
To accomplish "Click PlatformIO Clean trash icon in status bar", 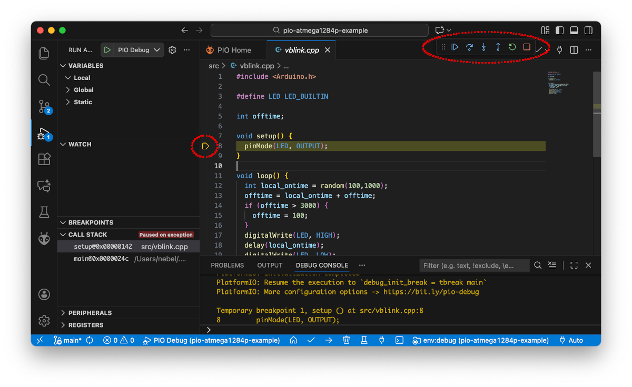I will 347,340.
